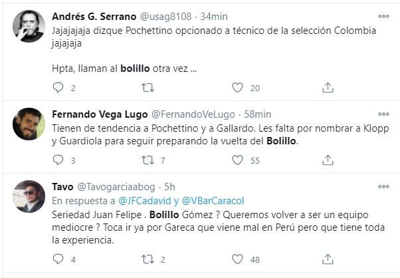Reply to Fernando Vega Lugo's tweet

point(58,160)
